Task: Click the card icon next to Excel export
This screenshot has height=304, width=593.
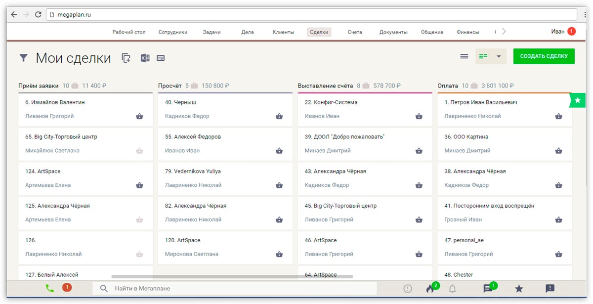Action: pos(161,58)
